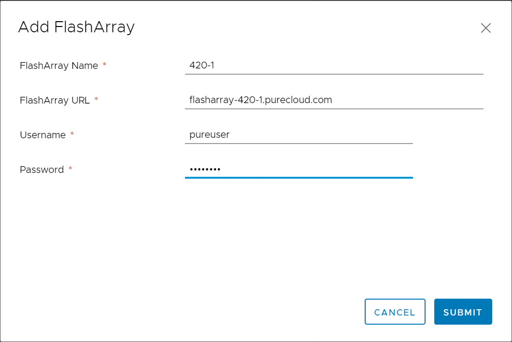Click the FlashArray Name label
Screen dimensions: 512x342
59,66
